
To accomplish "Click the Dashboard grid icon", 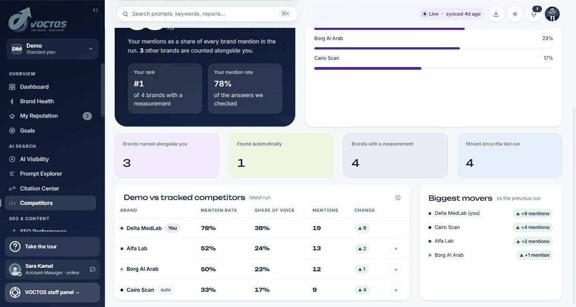I will pos(12,87).
